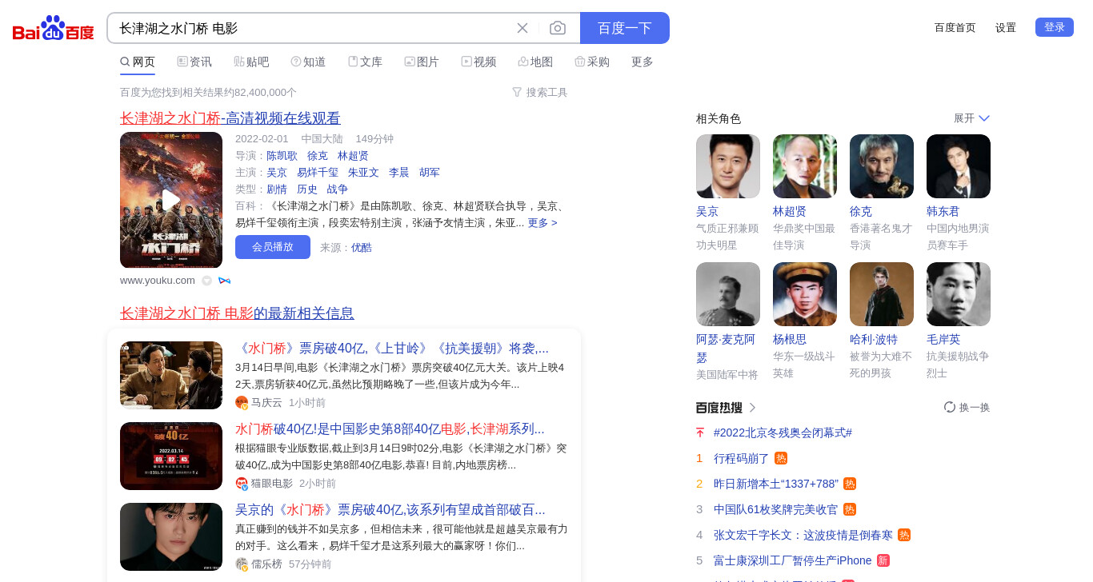Refresh hot searches with 换一换
1093x582 pixels.
tap(967, 408)
